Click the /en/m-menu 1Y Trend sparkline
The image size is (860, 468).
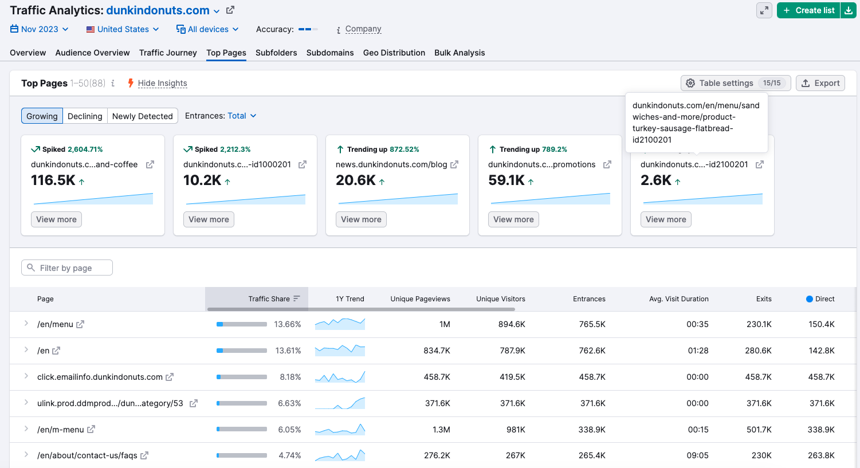click(340, 429)
